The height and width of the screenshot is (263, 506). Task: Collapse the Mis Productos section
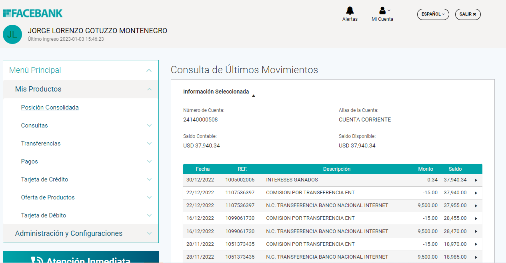(x=149, y=89)
